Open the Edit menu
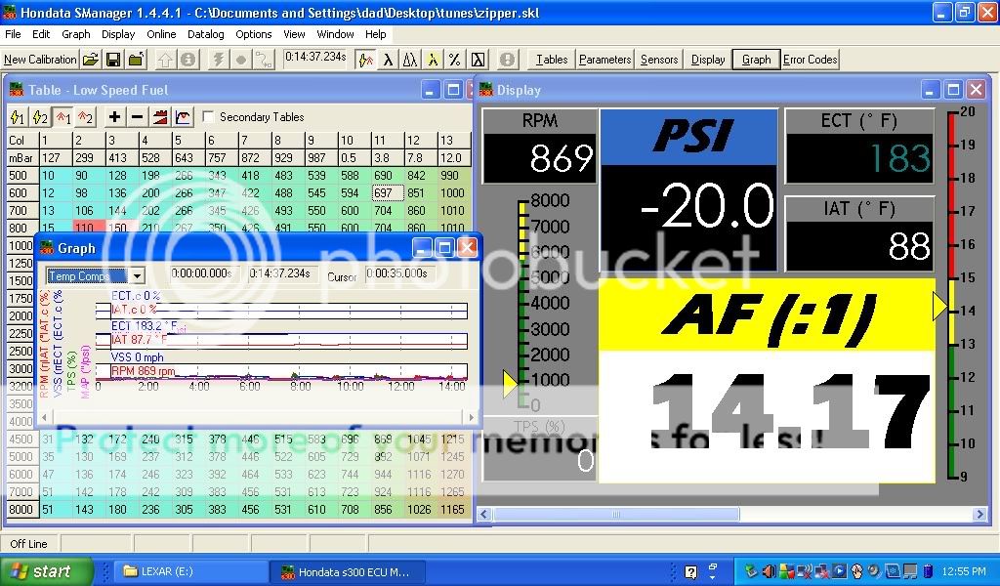Image resolution: width=1000 pixels, height=586 pixels. pos(41,34)
